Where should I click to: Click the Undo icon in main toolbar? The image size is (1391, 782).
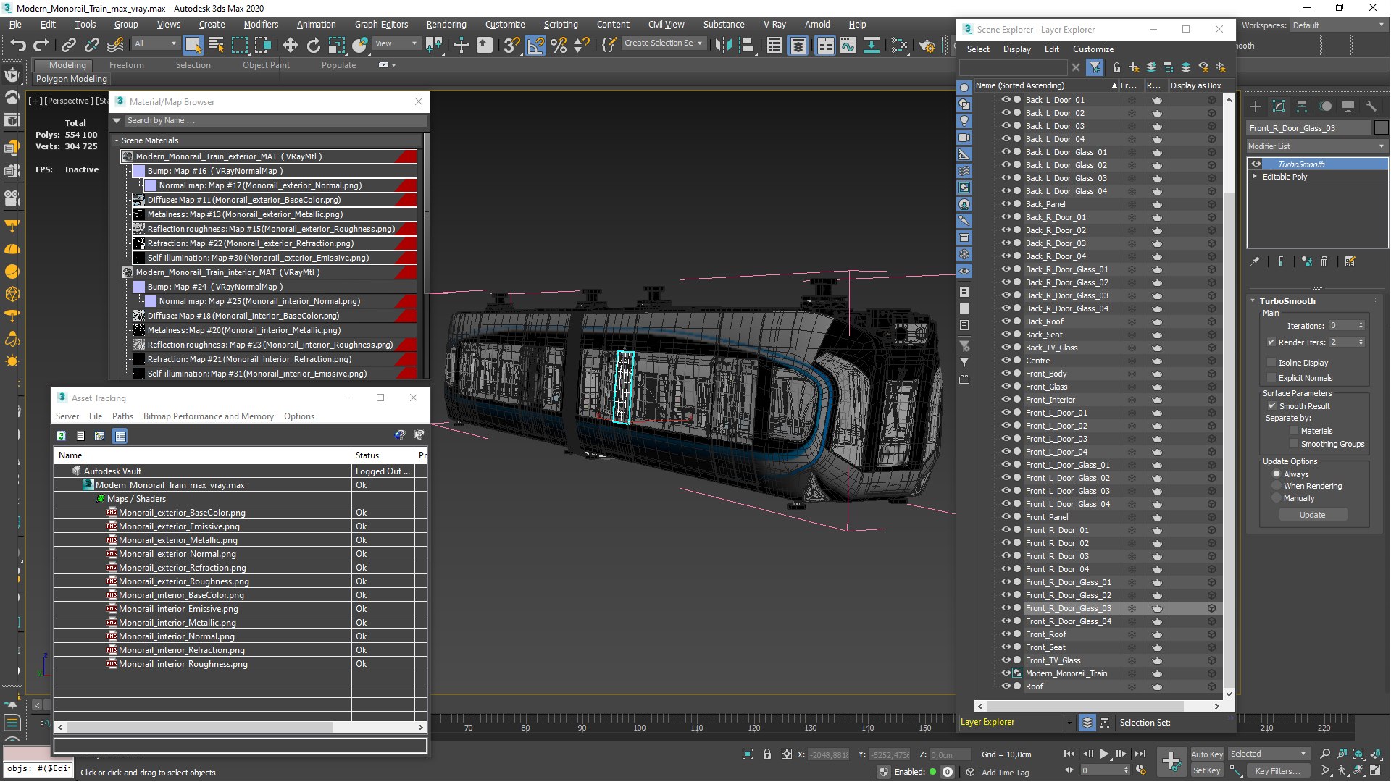(18, 46)
